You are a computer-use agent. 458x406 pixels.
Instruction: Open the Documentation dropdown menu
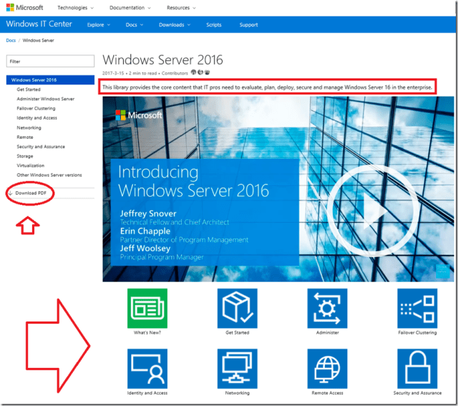(x=130, y=8)
